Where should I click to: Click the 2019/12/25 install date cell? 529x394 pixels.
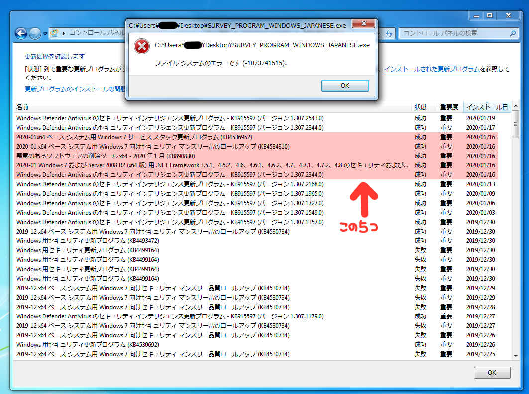coord(480,354)
